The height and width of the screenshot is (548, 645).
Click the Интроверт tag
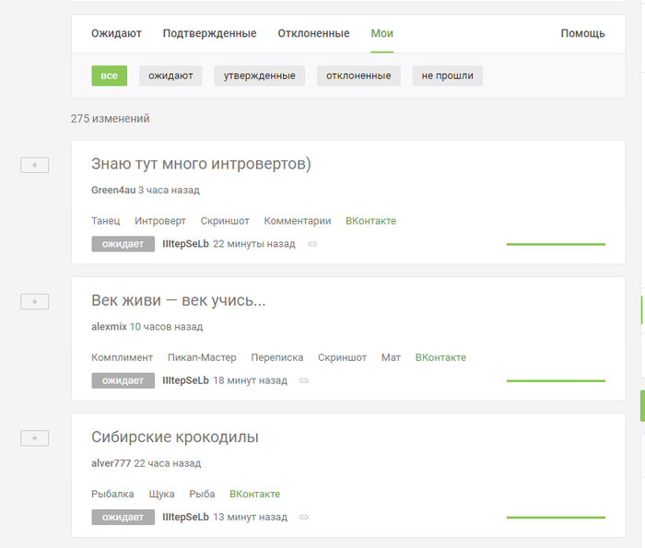(159, 221)
